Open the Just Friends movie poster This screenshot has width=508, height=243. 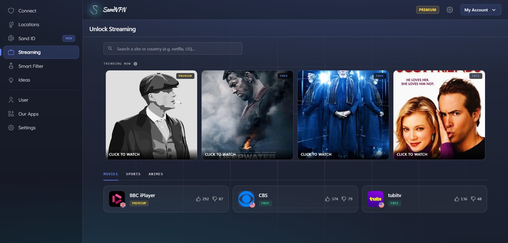point(439,115)
